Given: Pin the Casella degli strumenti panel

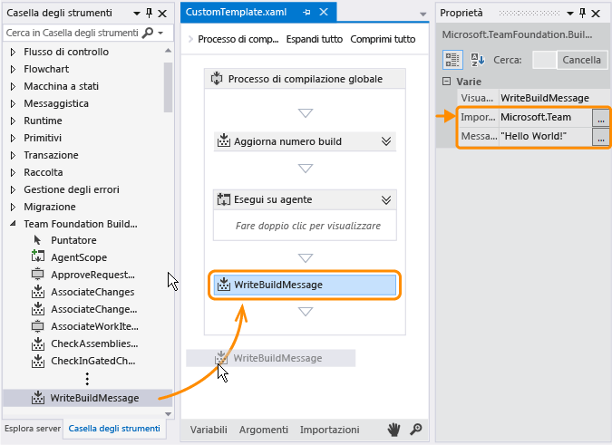Looking at the screenshot, I should click(149, 13).
